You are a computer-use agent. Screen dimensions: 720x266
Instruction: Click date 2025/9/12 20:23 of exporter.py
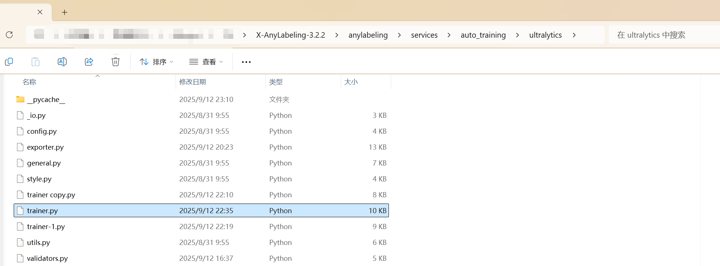[x=206, y=147]
